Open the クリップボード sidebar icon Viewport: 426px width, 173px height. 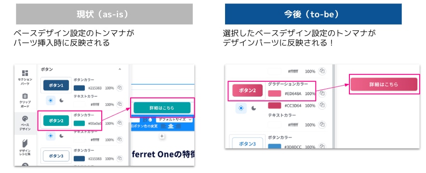point(25,100)
